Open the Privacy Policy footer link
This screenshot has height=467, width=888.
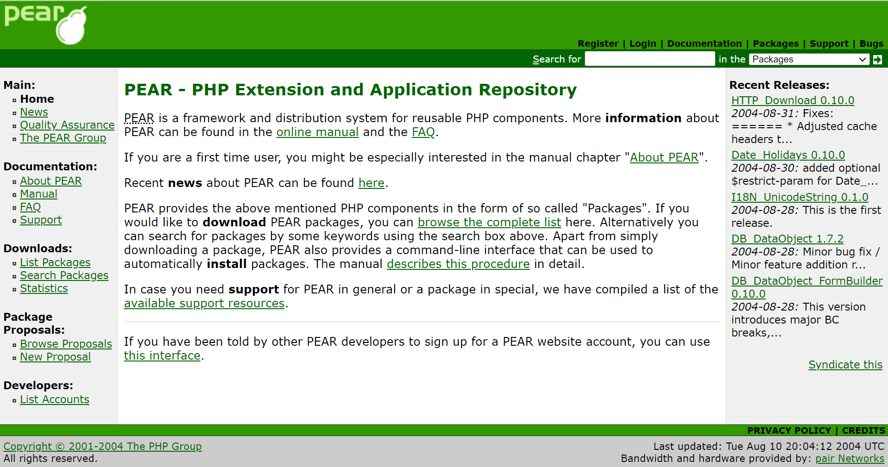point(789,430)
